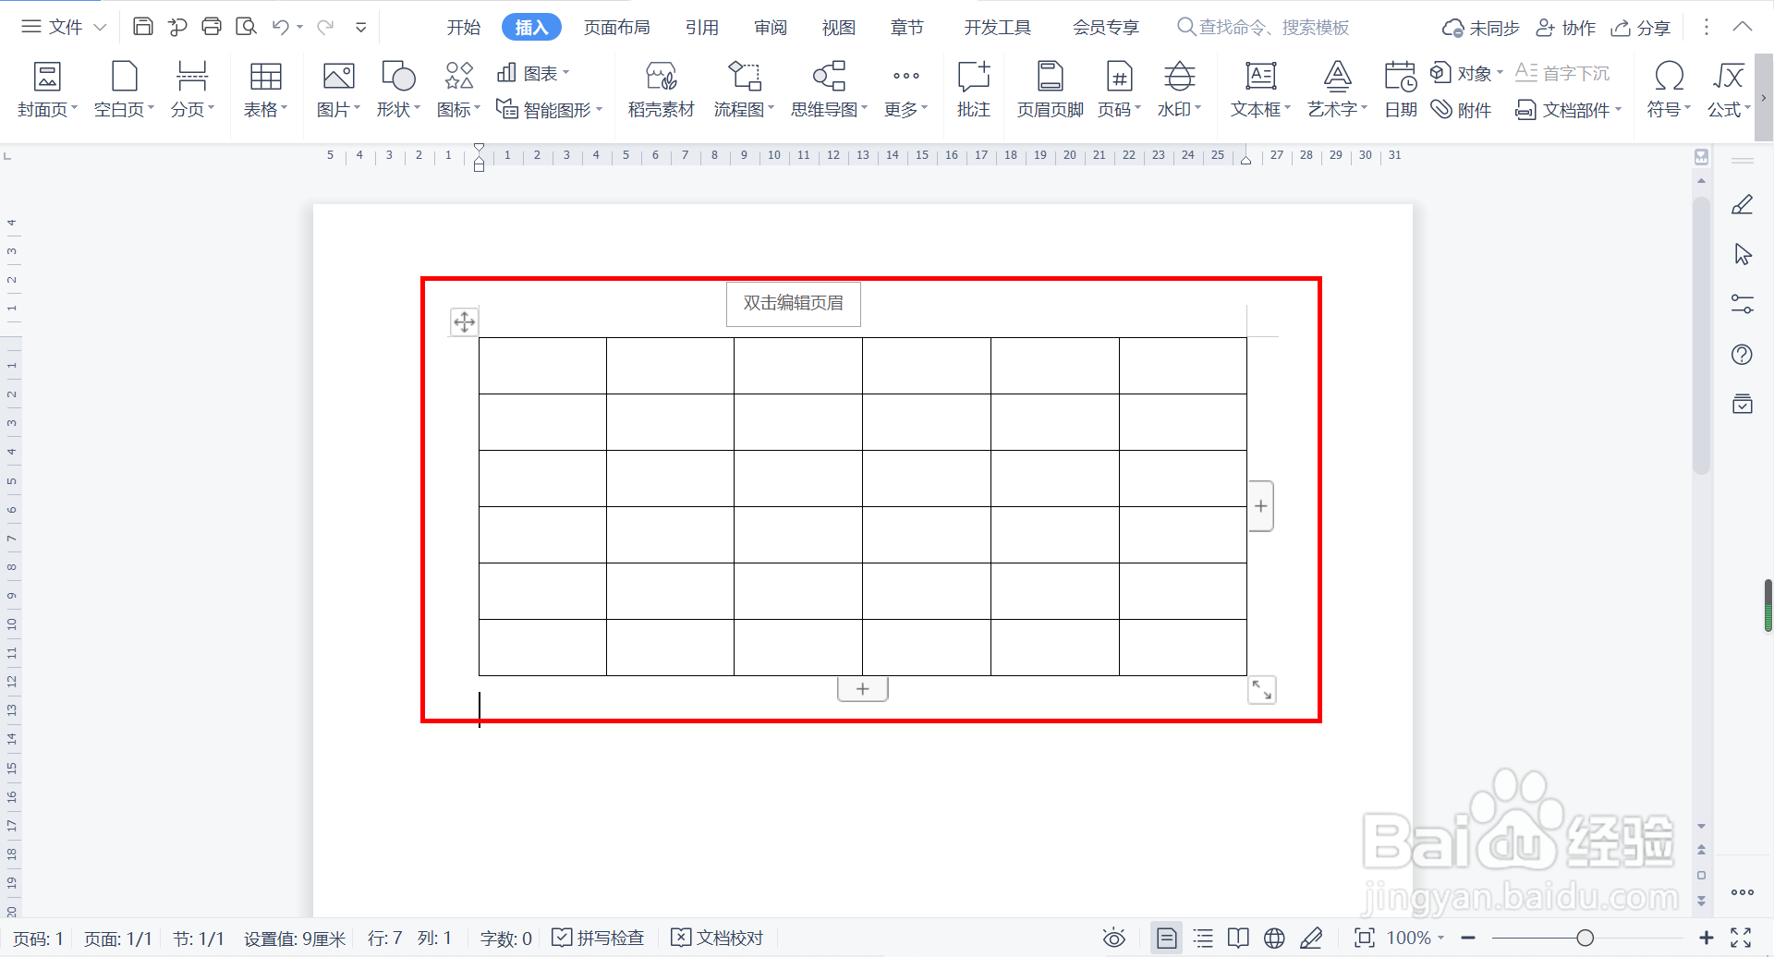This screenshot has width=1774, height=957.
Task: Insert a text box (文本框)
Action: [1260, 90]
